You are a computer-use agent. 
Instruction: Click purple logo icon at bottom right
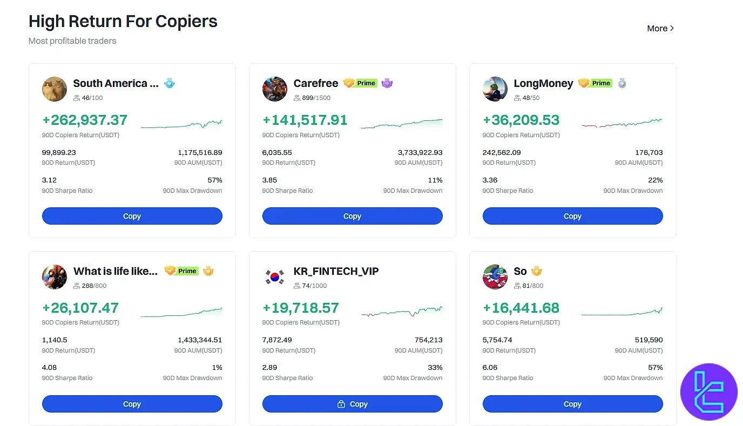tap(708, 392)
